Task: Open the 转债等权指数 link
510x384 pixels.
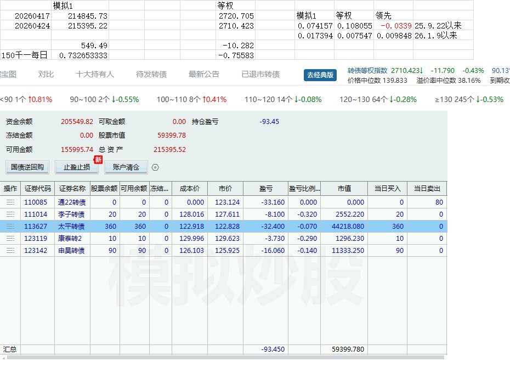Action: tap(367, 71)
